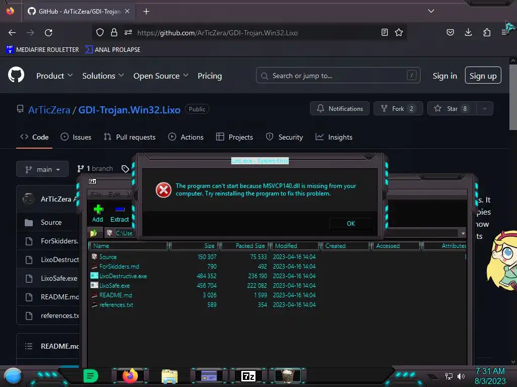Viewport: 517px width, 387px height.
Task: Toggle reader view icon in address bar
Action: point(384,32)
